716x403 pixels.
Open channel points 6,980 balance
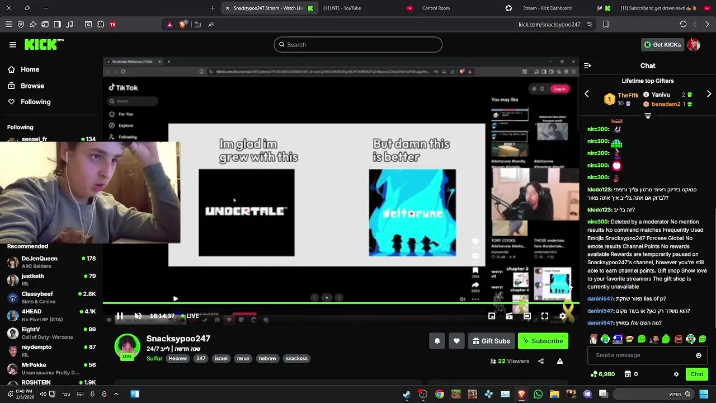point(602,374)
